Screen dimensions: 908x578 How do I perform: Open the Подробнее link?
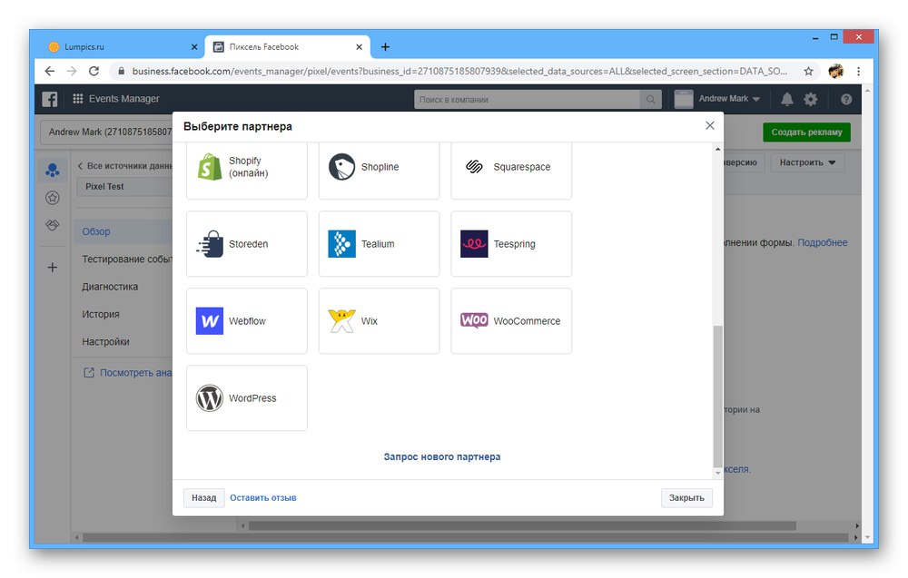[x=823, y=242]
